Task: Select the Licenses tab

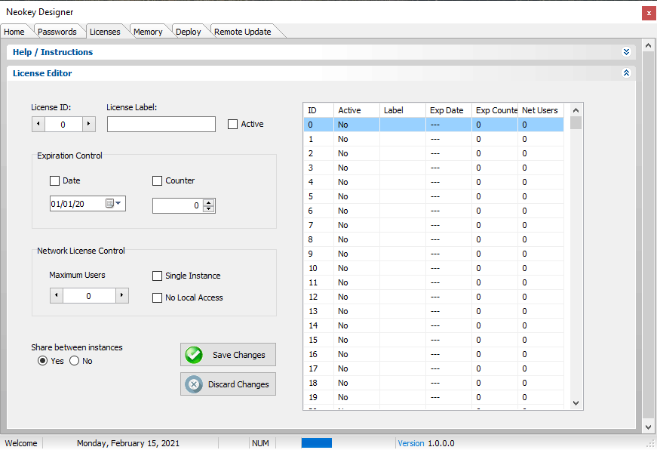Action: click(105, 32)
